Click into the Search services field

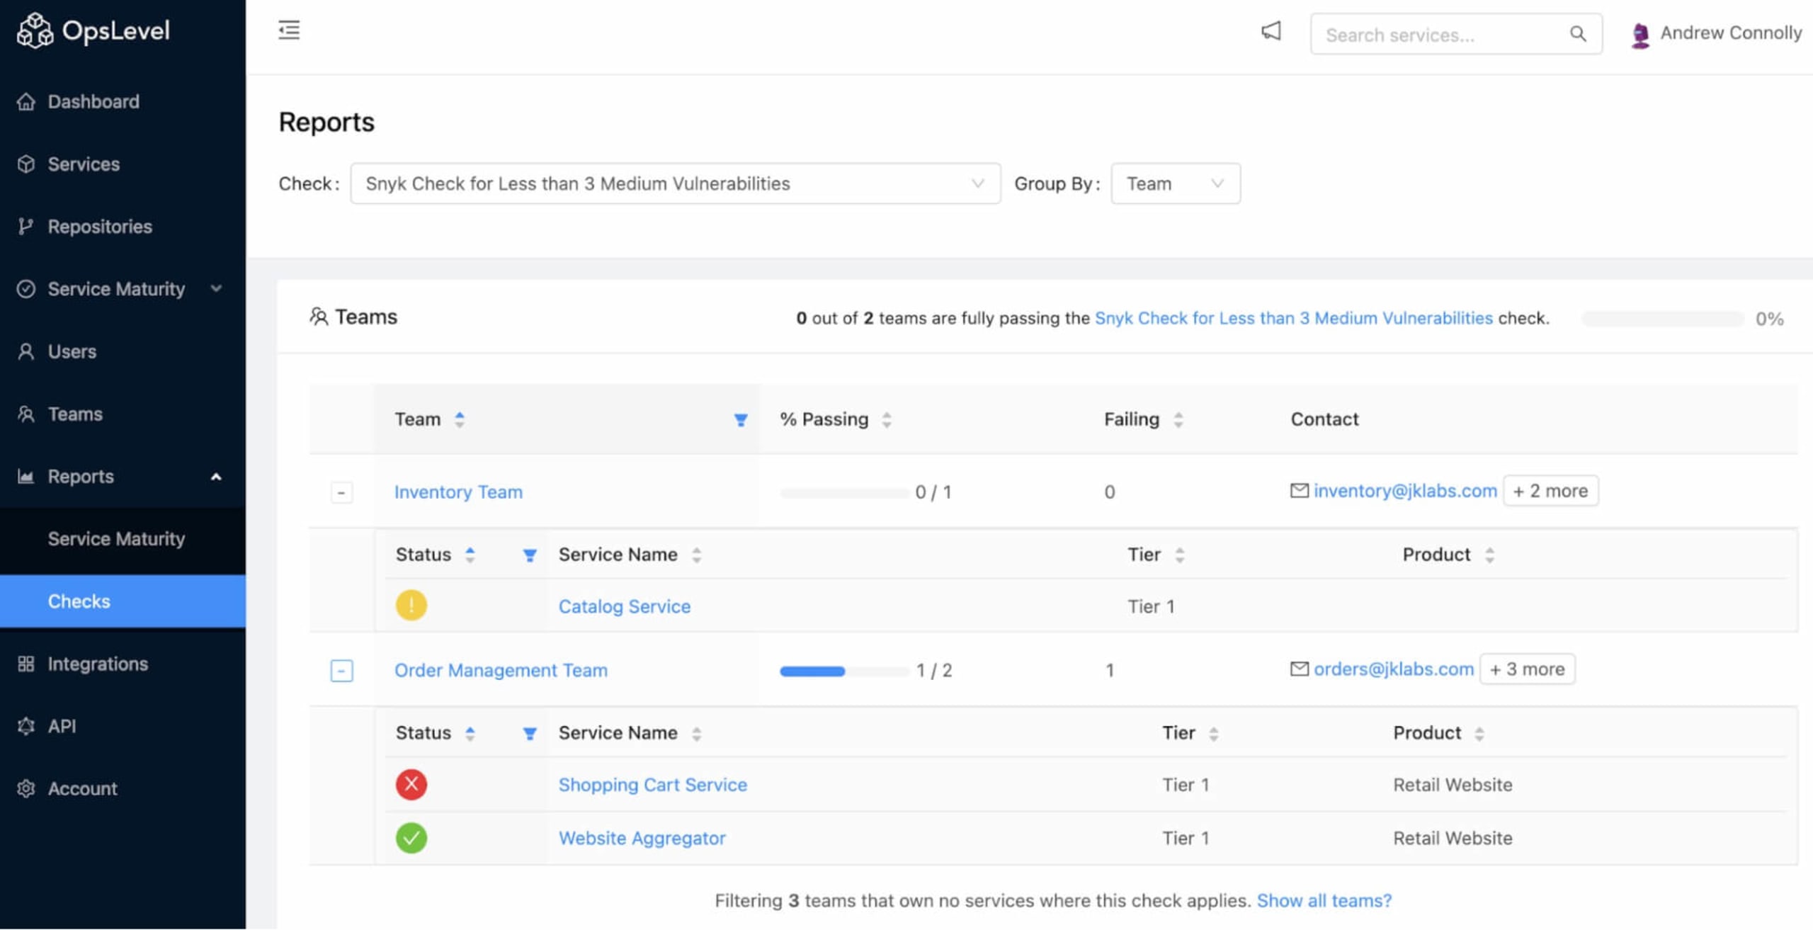(1456, 33)
